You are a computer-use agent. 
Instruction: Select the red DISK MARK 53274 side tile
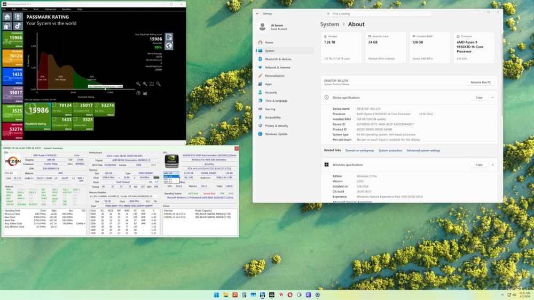click(13, 131)
